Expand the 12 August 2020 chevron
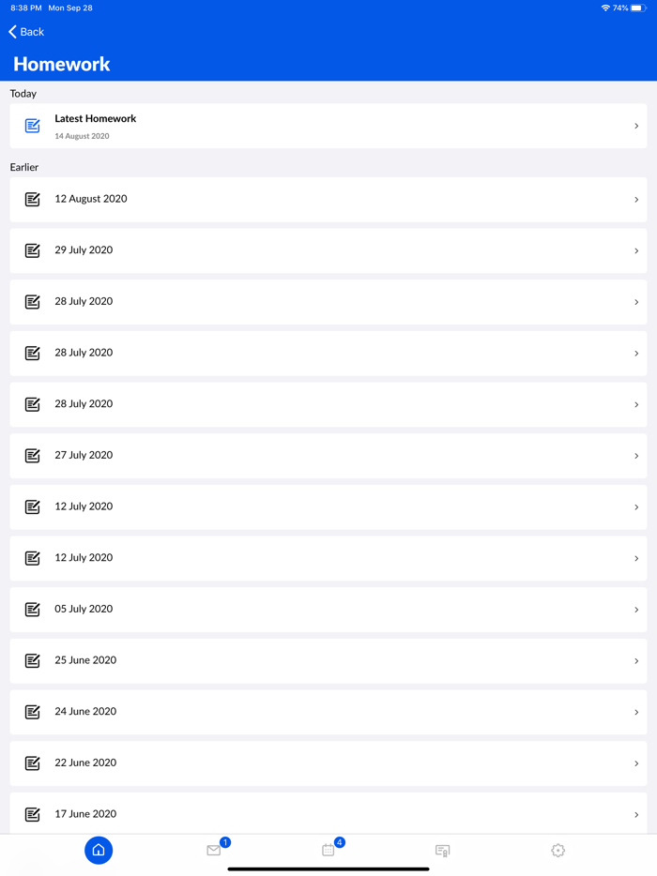The width and height of the screenshot is (657, 876). pos(636,199)
